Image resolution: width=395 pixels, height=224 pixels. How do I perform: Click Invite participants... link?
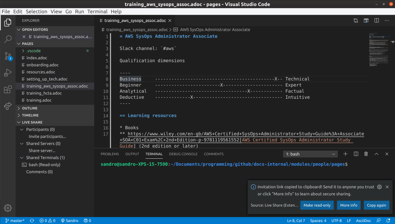(x=47, y=136)
